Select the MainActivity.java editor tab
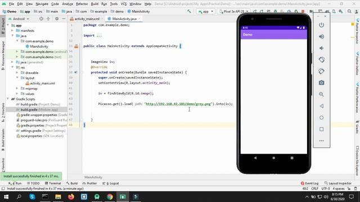This screenshot has width=360, height=202. (x=124, y=19)
